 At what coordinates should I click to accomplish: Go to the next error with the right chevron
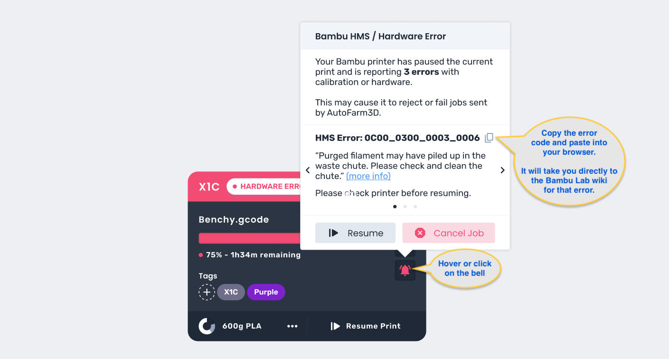pyautogui.click(x=502, y=170)
